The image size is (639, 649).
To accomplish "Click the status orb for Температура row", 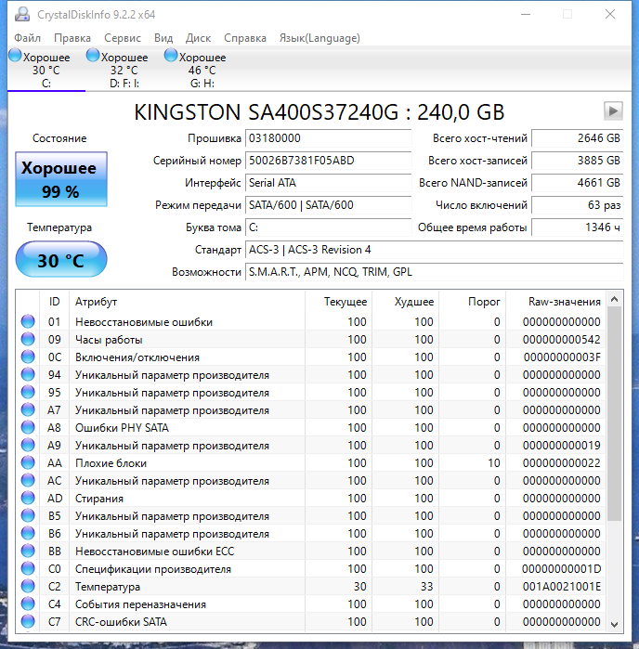I will tap(28, 587).
